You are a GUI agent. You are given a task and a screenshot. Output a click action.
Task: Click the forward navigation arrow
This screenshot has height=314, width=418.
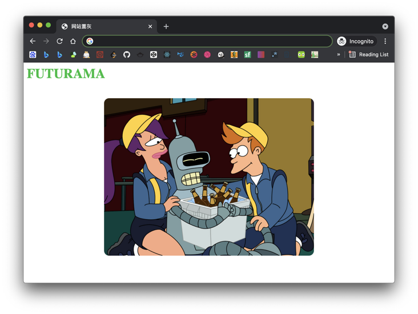[46, 41]
